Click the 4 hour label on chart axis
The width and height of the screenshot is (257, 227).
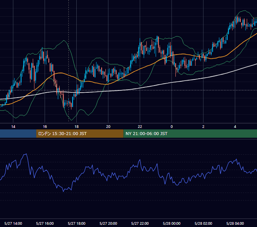tap(235, 127)
